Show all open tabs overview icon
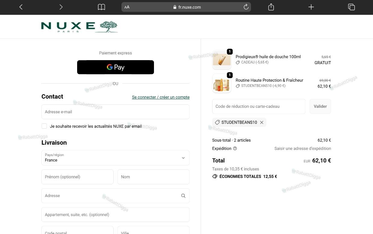373x234 pixels. pos(351,7)
